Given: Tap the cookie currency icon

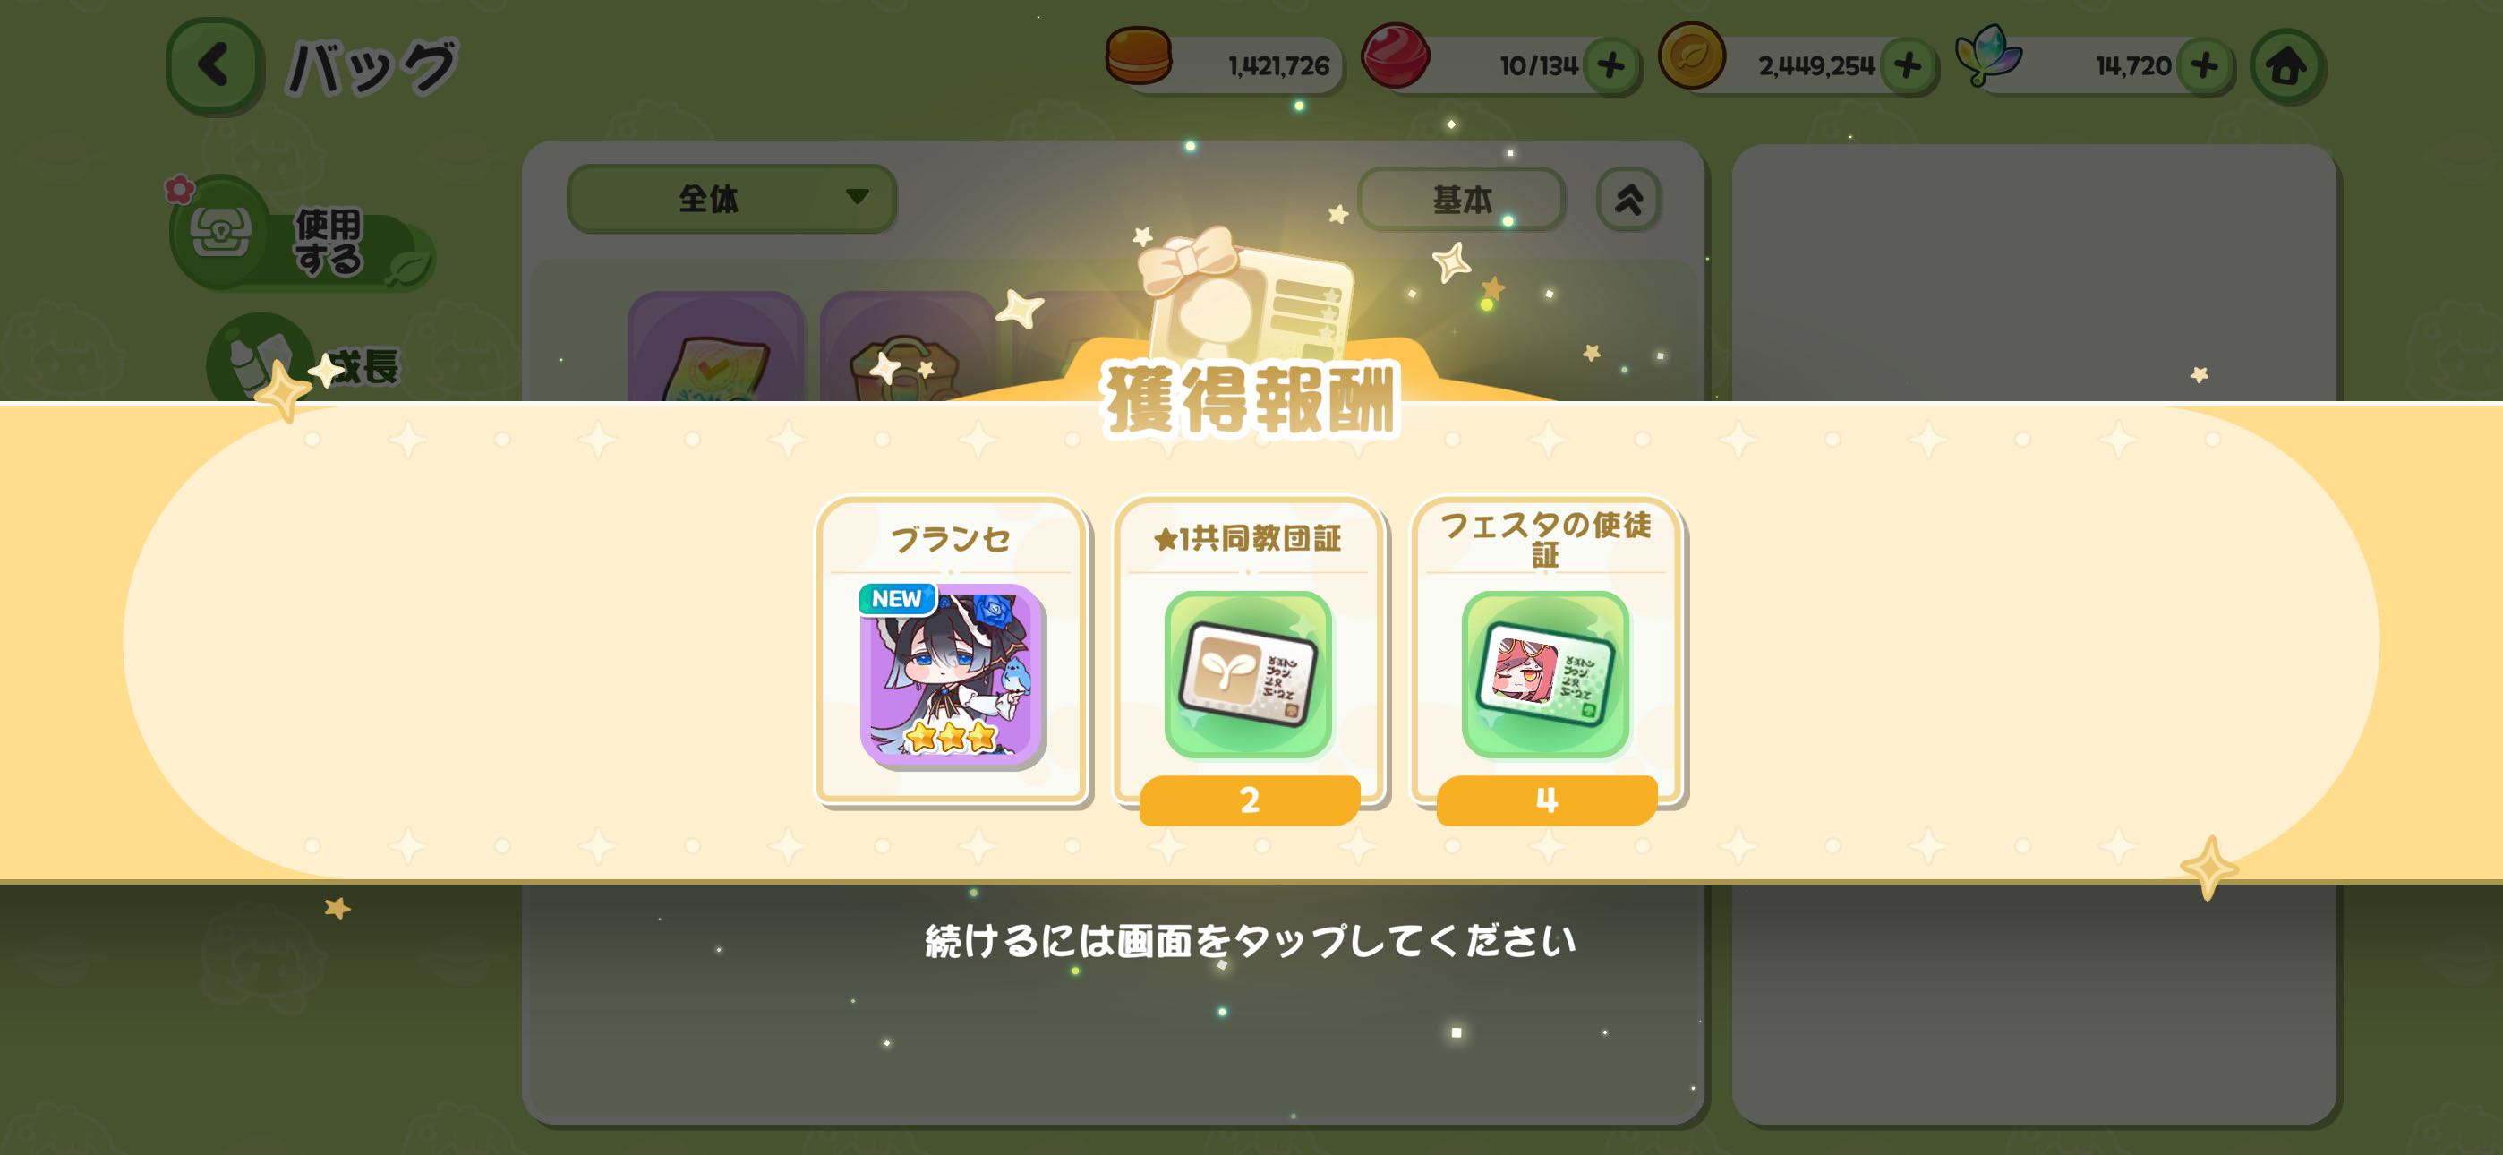Looking at the screenshot, I should pos(1139,56).
